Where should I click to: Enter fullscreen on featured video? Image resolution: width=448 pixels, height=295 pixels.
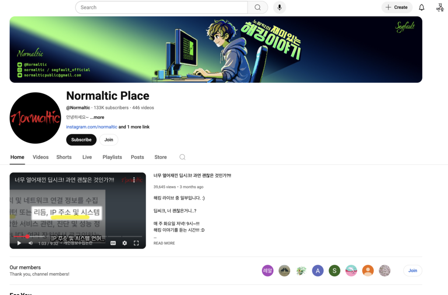[136, 243]
